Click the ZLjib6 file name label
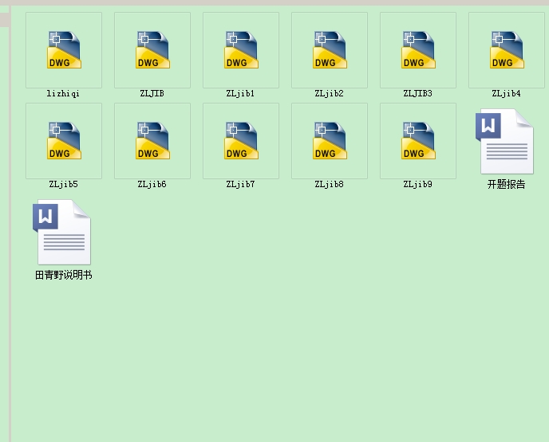This screenshot has height=442, width=549. (x=152, y=184)
